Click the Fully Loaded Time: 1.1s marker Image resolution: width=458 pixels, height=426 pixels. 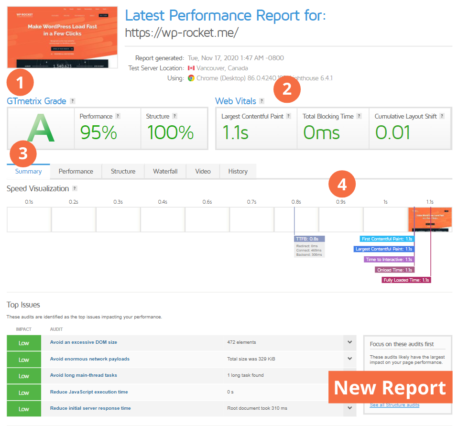pyautogui.click(x=406, y=280)
